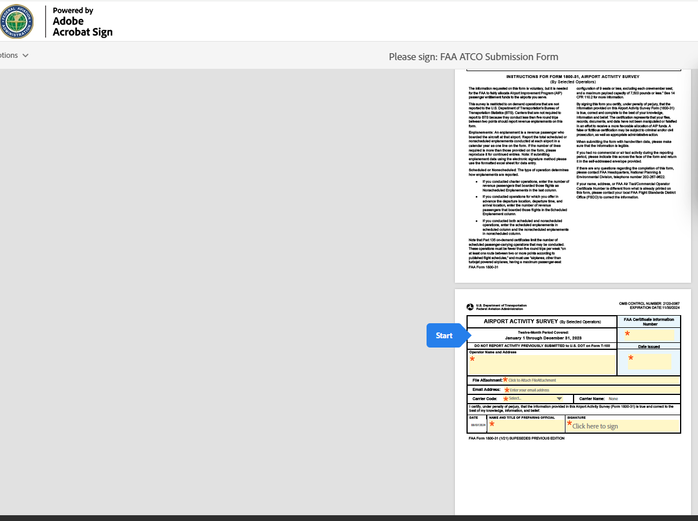The image size is (698, 521).
Task: Click the 'Please sign: FAA ATCO Submission Form' title
Action: tap(473, 57)
